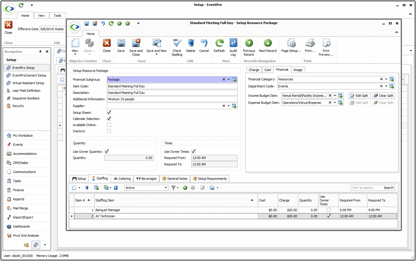This screenshot has width=416, height=261.
Task: Click quick-access save-and-close icon in title bar
Action: click(x=95, y=23)
